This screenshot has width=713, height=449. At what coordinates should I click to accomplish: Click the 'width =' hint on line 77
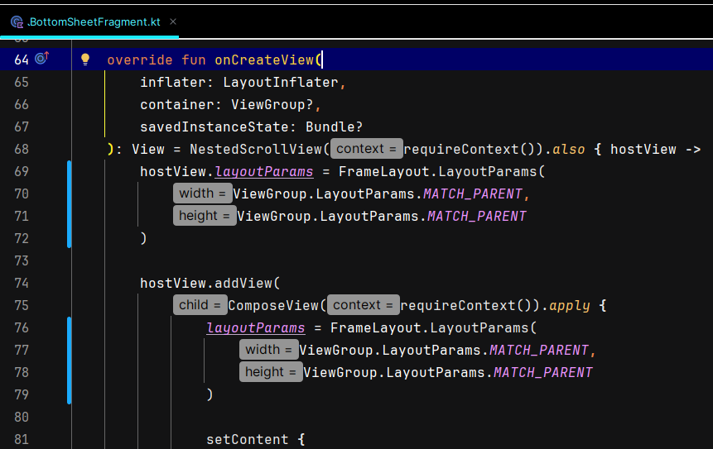pos(269,349)
